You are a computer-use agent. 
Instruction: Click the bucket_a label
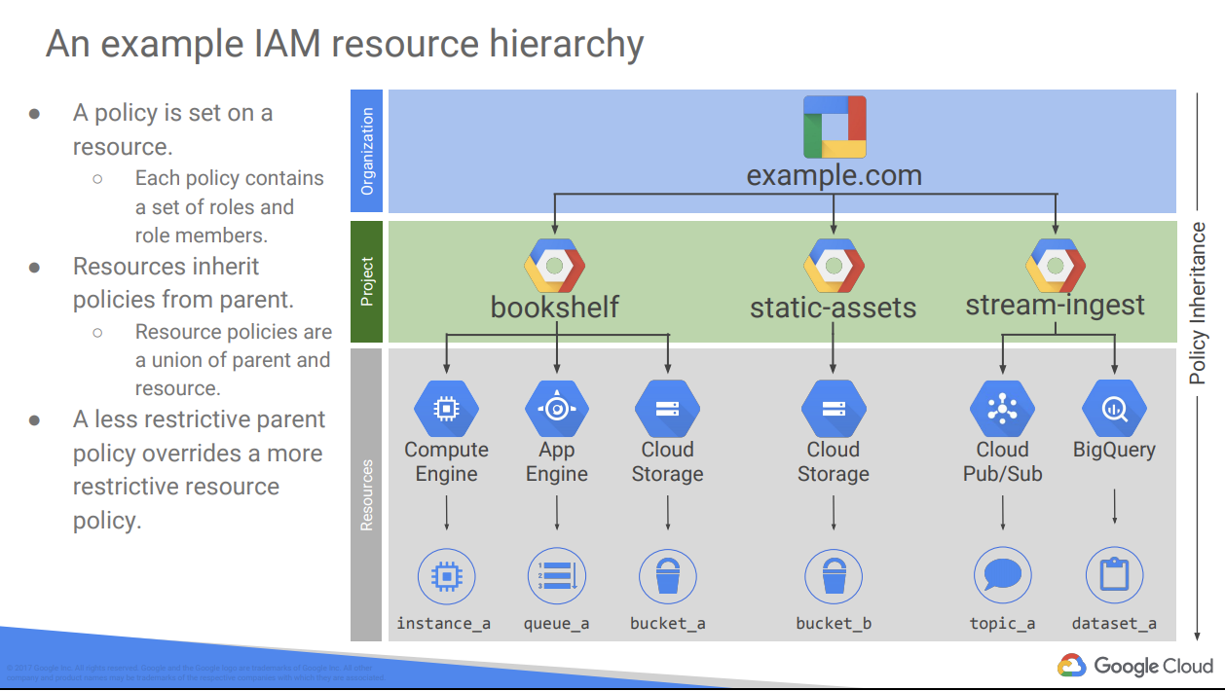tap(667, 624)
